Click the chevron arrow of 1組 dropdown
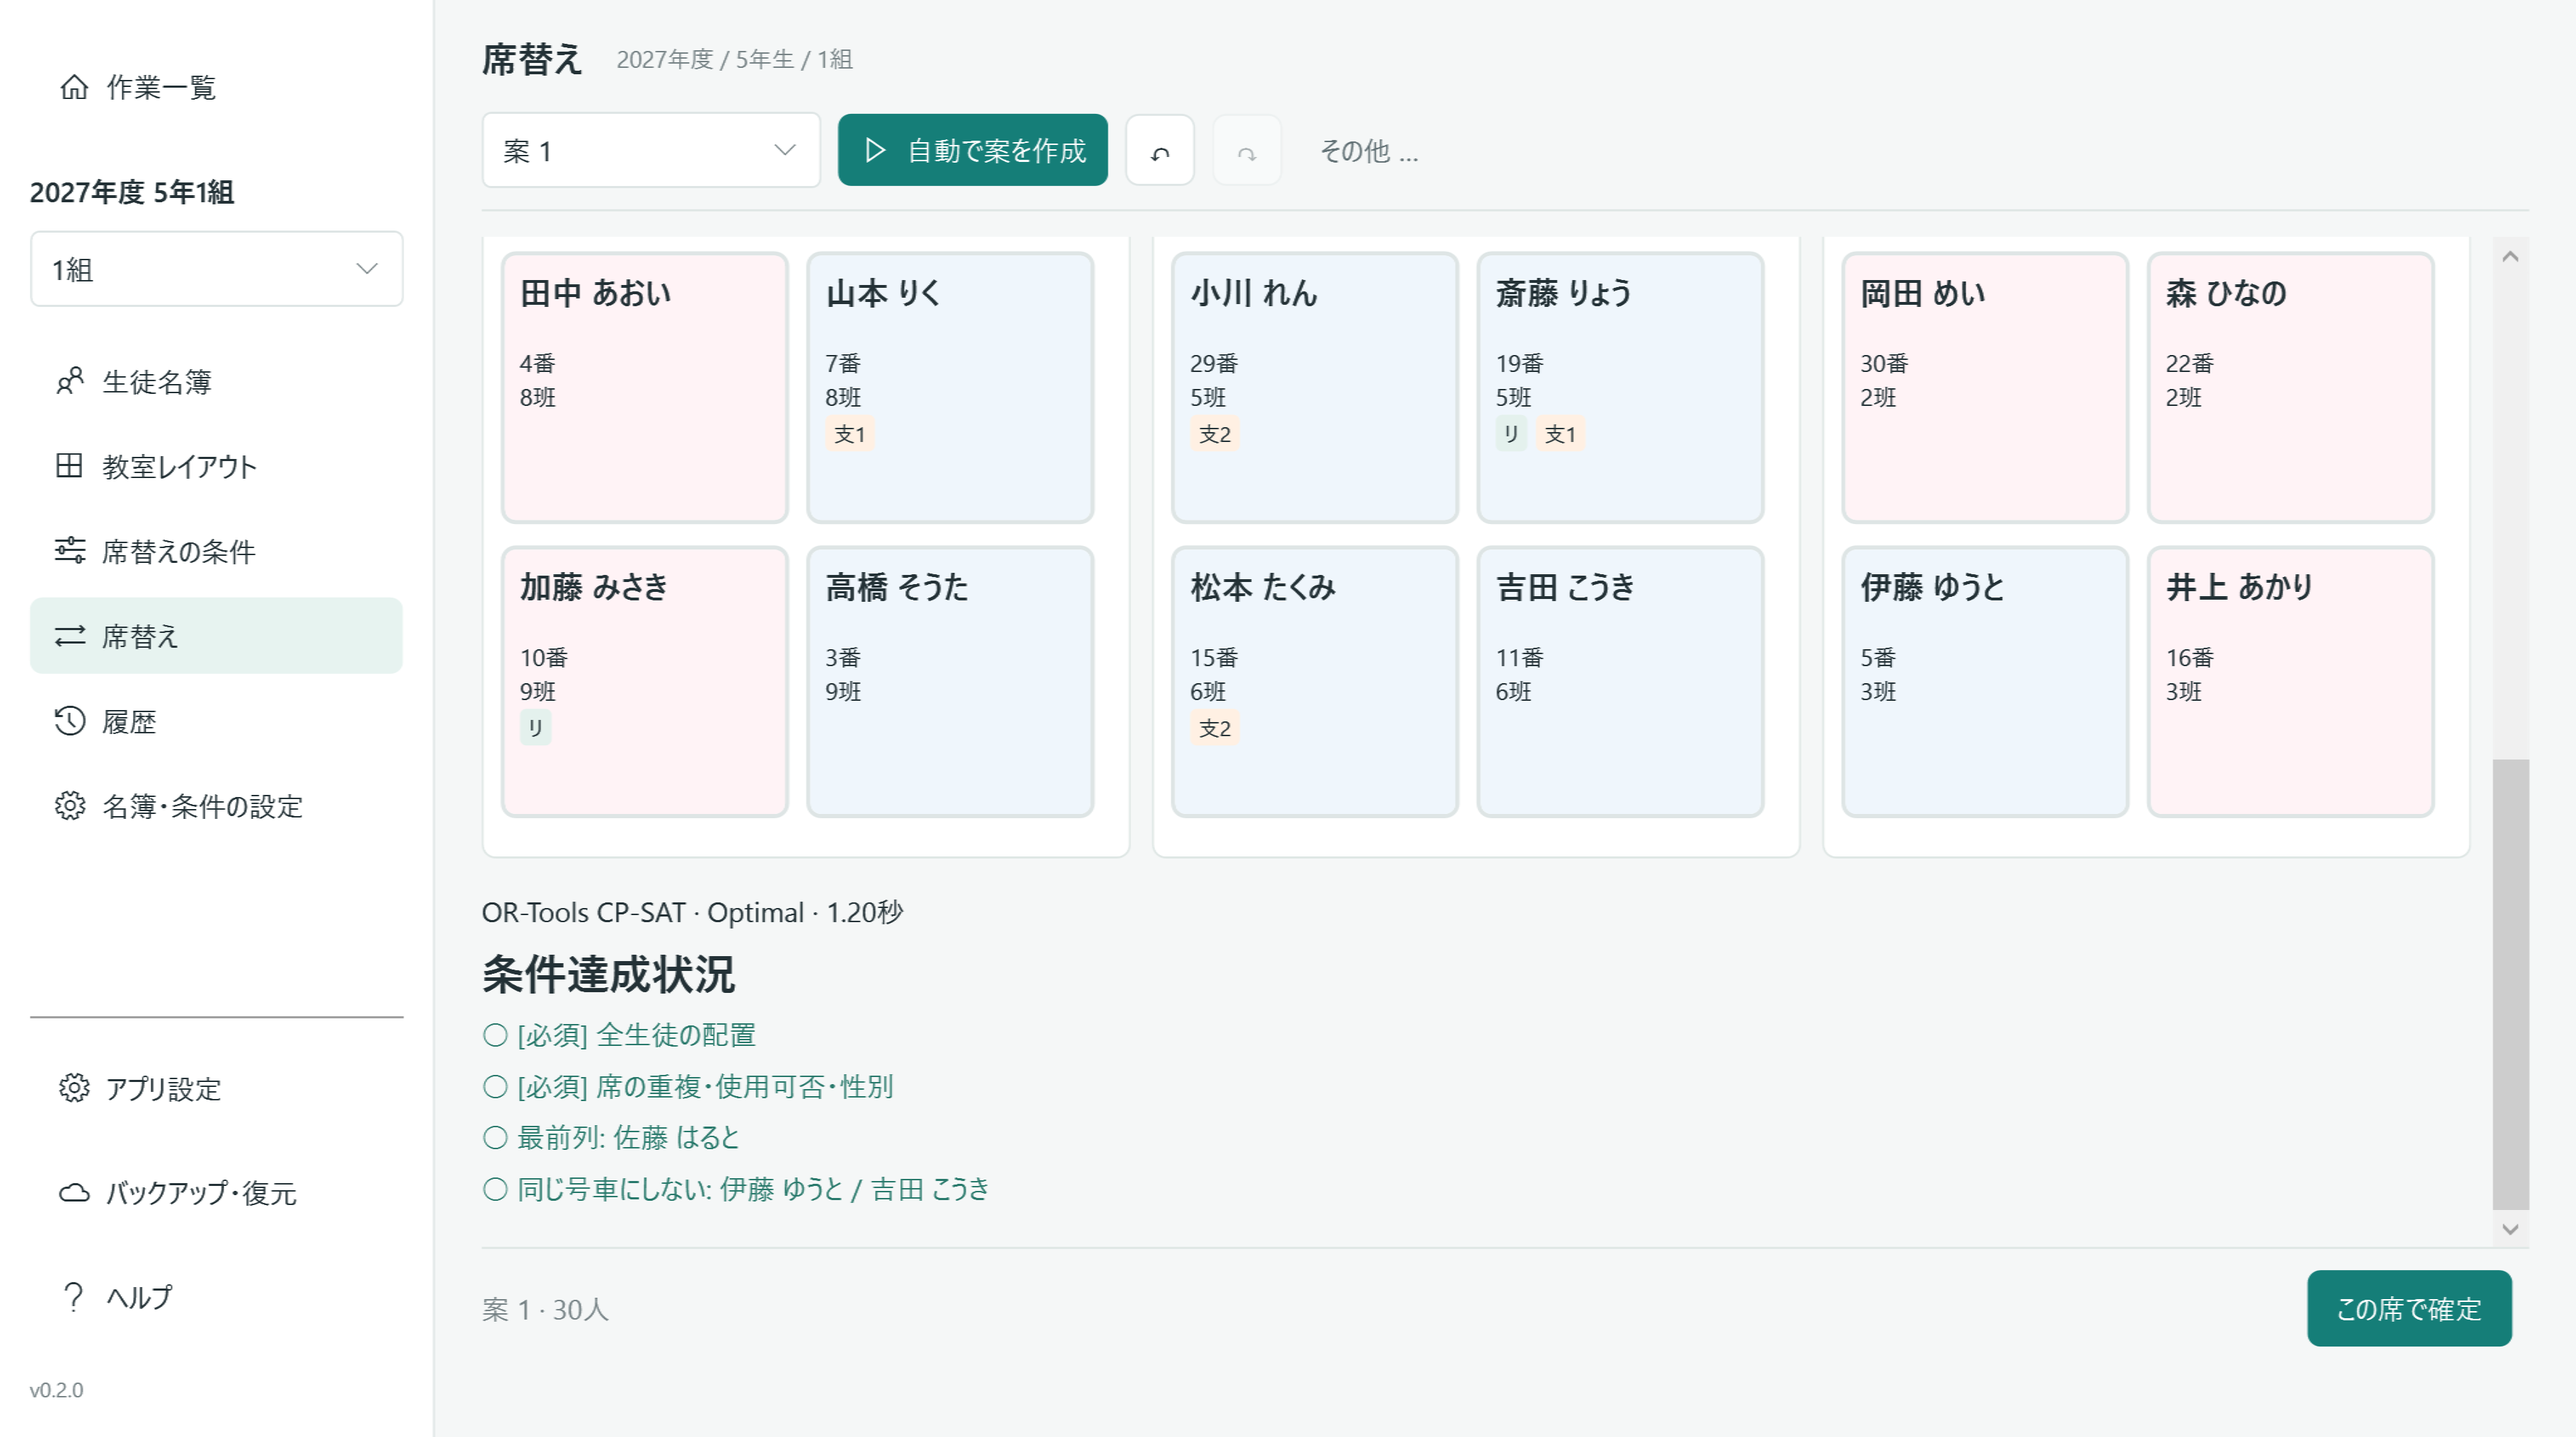Viewport: 2576px width, 1437px height. tap(367, 269)
